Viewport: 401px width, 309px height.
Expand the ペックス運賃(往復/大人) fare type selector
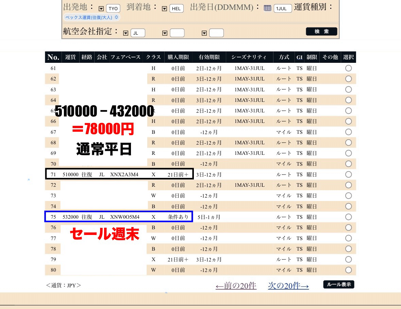pyautogui.click(x=89, y=17)
